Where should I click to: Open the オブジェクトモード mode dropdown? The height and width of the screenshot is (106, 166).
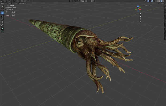(x=10, y=1)
